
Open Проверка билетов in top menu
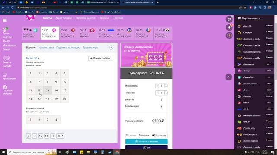tap(86, 18)
